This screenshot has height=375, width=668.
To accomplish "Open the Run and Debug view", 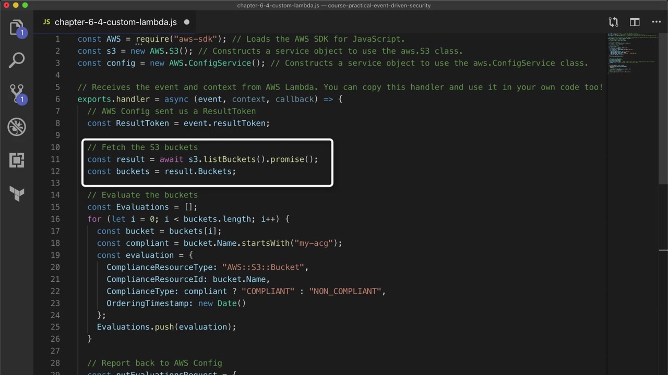I will coord(17,127).
